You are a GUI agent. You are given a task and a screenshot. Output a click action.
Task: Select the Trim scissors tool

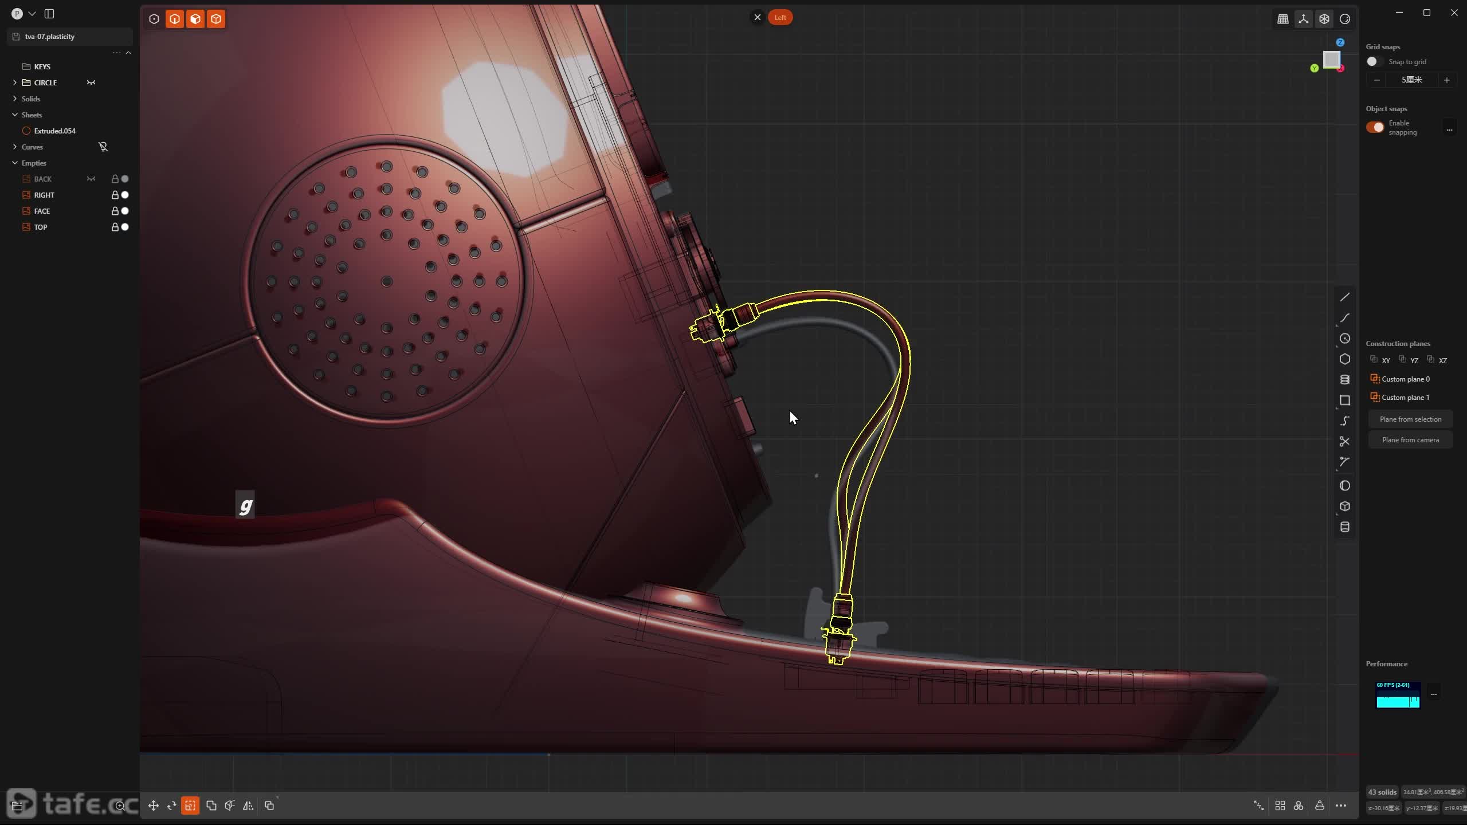point(1344,441)
